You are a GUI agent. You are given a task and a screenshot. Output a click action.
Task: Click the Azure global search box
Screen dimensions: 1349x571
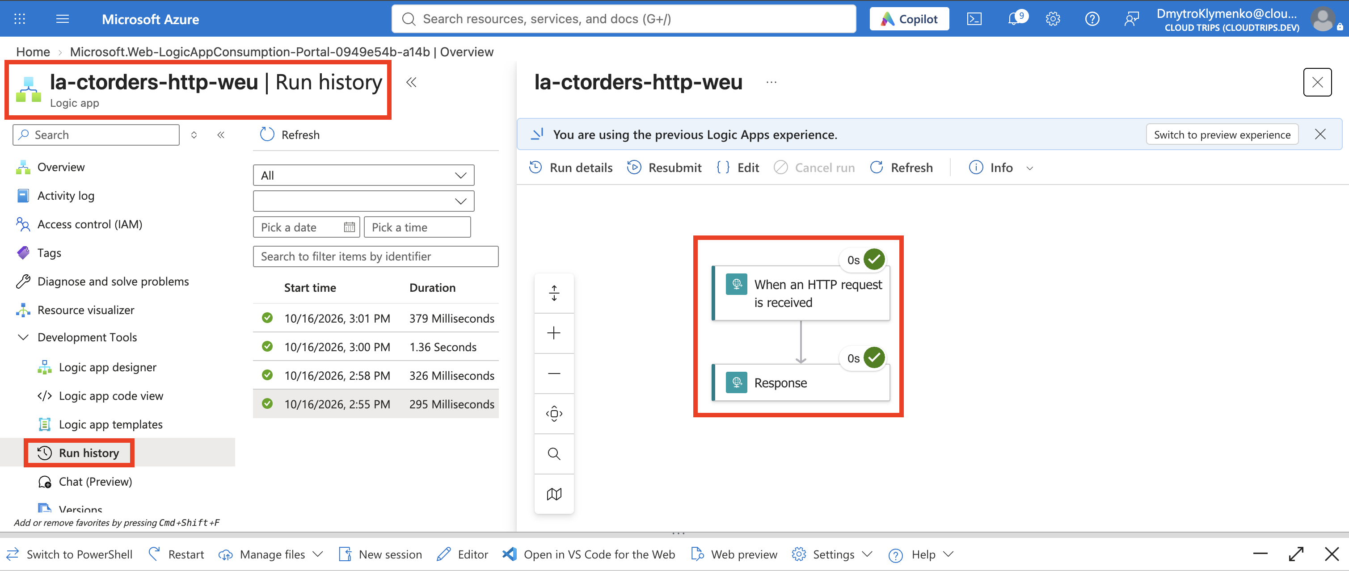click(x=623, y=19)
